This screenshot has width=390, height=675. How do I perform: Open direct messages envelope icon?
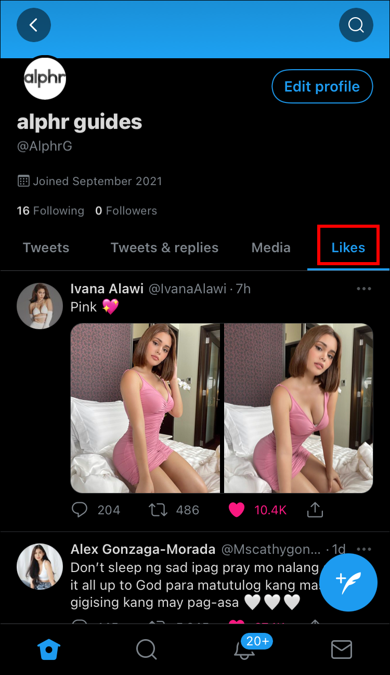pos(341,649)
